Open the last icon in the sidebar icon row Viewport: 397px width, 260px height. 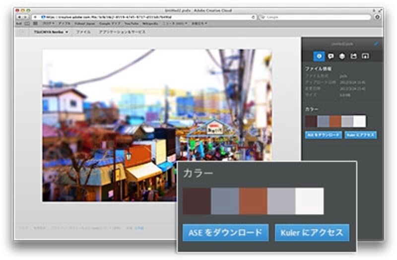365,56
